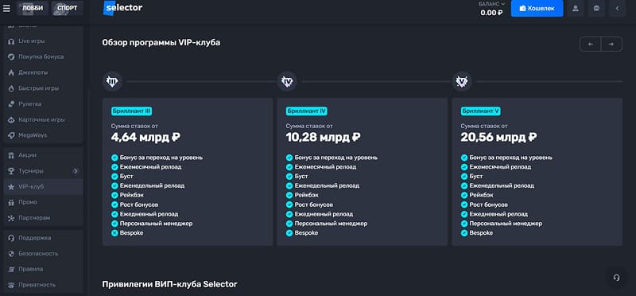The height and width of the screenshot is (296, 636).
Task: Open the support headset floating icon
Action: (617, 278)
